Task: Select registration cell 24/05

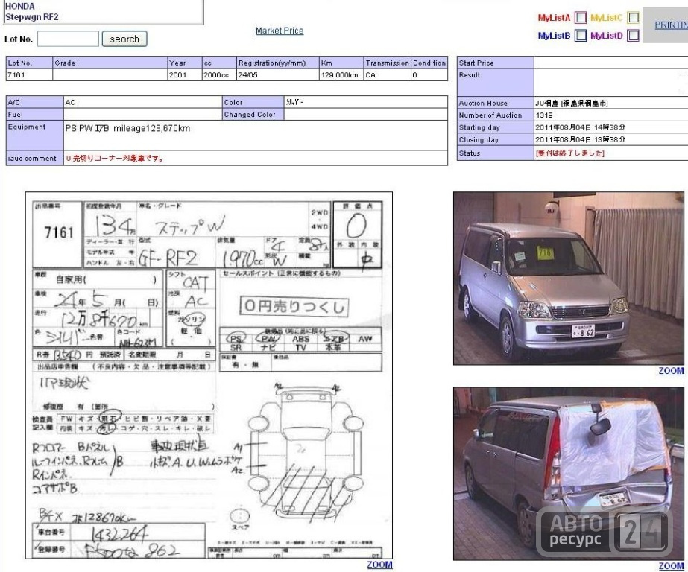Action: [278, 75]
